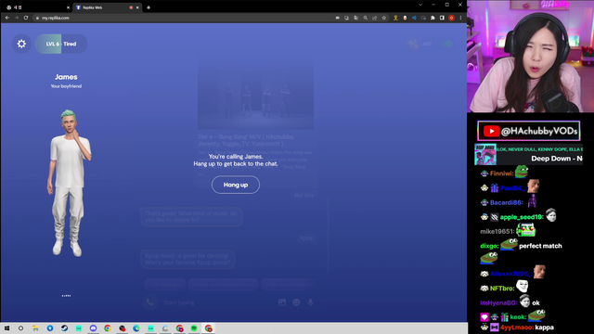Click the dimmed emoji picker icon
The width and height of the screenshot is (594, 334).
point(296,302)
